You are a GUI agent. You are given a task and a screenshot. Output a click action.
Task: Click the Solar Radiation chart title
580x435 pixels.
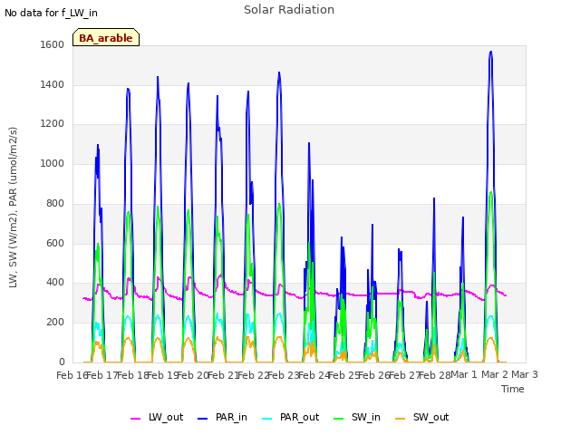point(289,10)
